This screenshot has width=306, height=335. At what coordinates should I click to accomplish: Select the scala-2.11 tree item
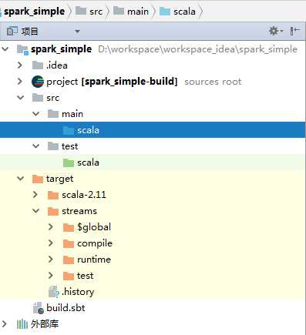tap(84, 195)
